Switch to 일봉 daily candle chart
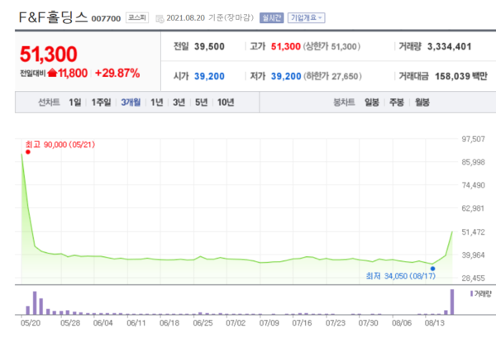 click(x=372, y=102)
